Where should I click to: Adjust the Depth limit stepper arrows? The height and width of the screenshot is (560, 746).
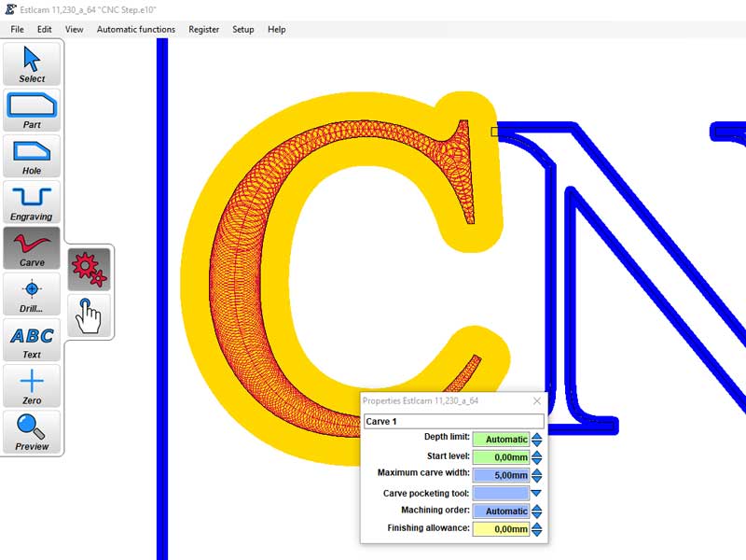click(536, 440)
